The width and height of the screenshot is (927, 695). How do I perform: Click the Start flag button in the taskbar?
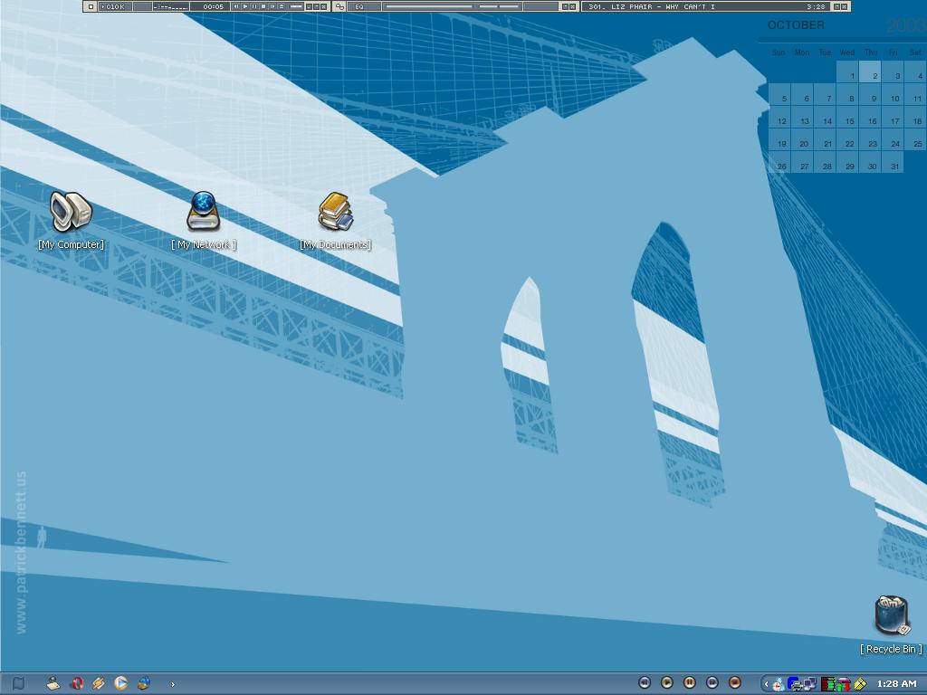tap(17, 683)
